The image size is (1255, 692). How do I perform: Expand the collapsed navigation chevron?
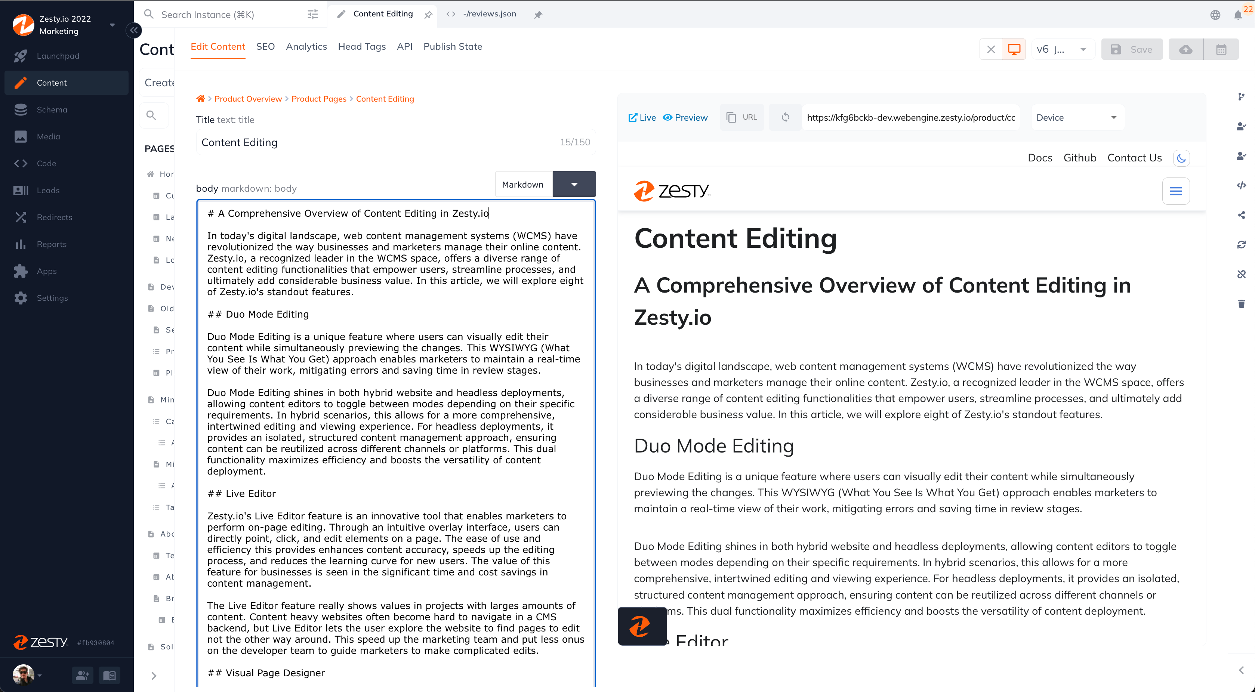pyautogui.click(x=154, y=676)
